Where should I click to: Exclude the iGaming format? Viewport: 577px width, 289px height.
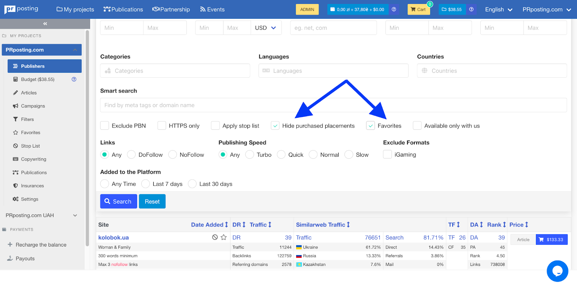tap(387, 154)
